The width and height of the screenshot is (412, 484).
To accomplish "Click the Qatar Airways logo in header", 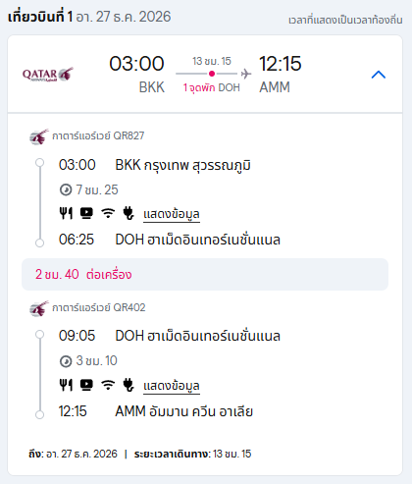I will click(x=48, y=75).
